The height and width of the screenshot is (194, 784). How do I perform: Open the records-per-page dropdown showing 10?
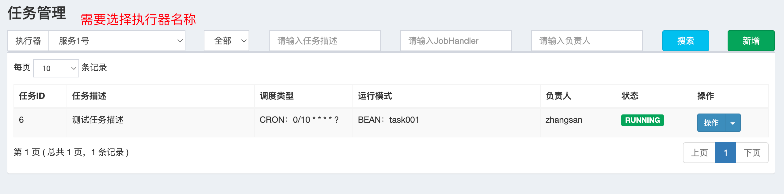tap(56, 68)
